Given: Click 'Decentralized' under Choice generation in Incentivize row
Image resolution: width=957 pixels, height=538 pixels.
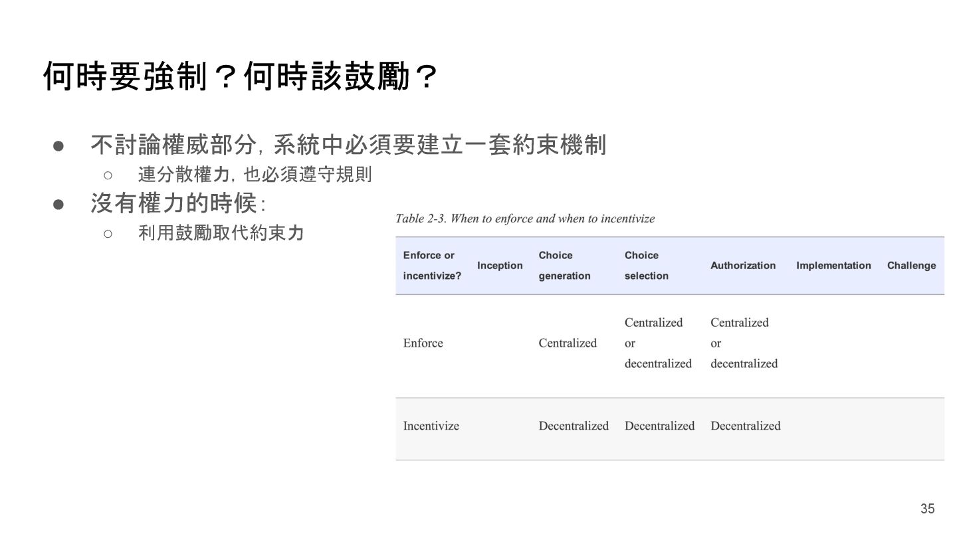Looking at the screenshot, I should point(574,426).
